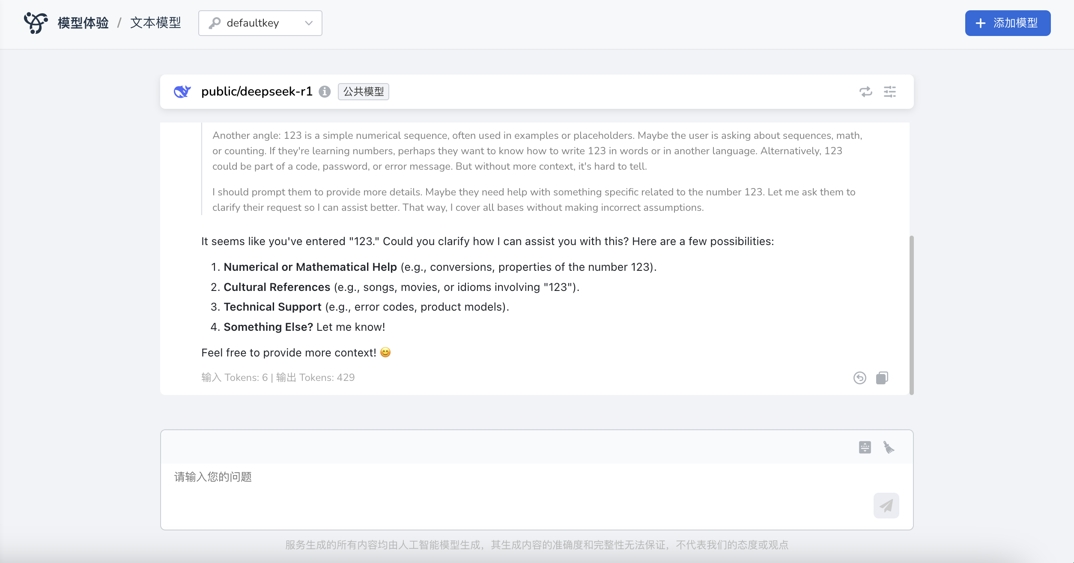1074x563 pixels.
Task: Click the DeepSeek whale model icon
Action: point(182,92)
